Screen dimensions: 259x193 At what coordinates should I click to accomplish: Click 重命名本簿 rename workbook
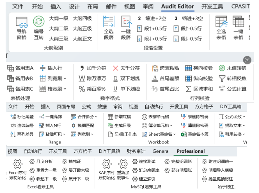point(194,134)
